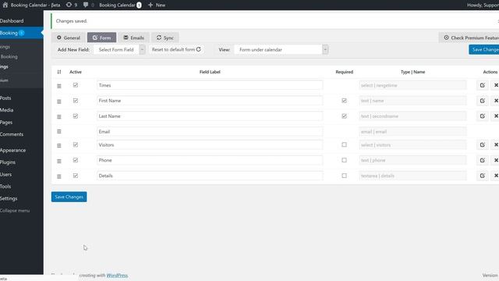Viewport: 499px width, 281px height.
Task: Edit the Visitors field with its edit icon
Action: tap(483, 145)
